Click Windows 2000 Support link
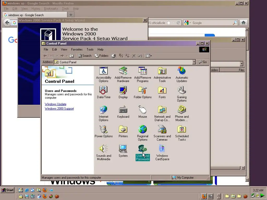 [59, 109]
